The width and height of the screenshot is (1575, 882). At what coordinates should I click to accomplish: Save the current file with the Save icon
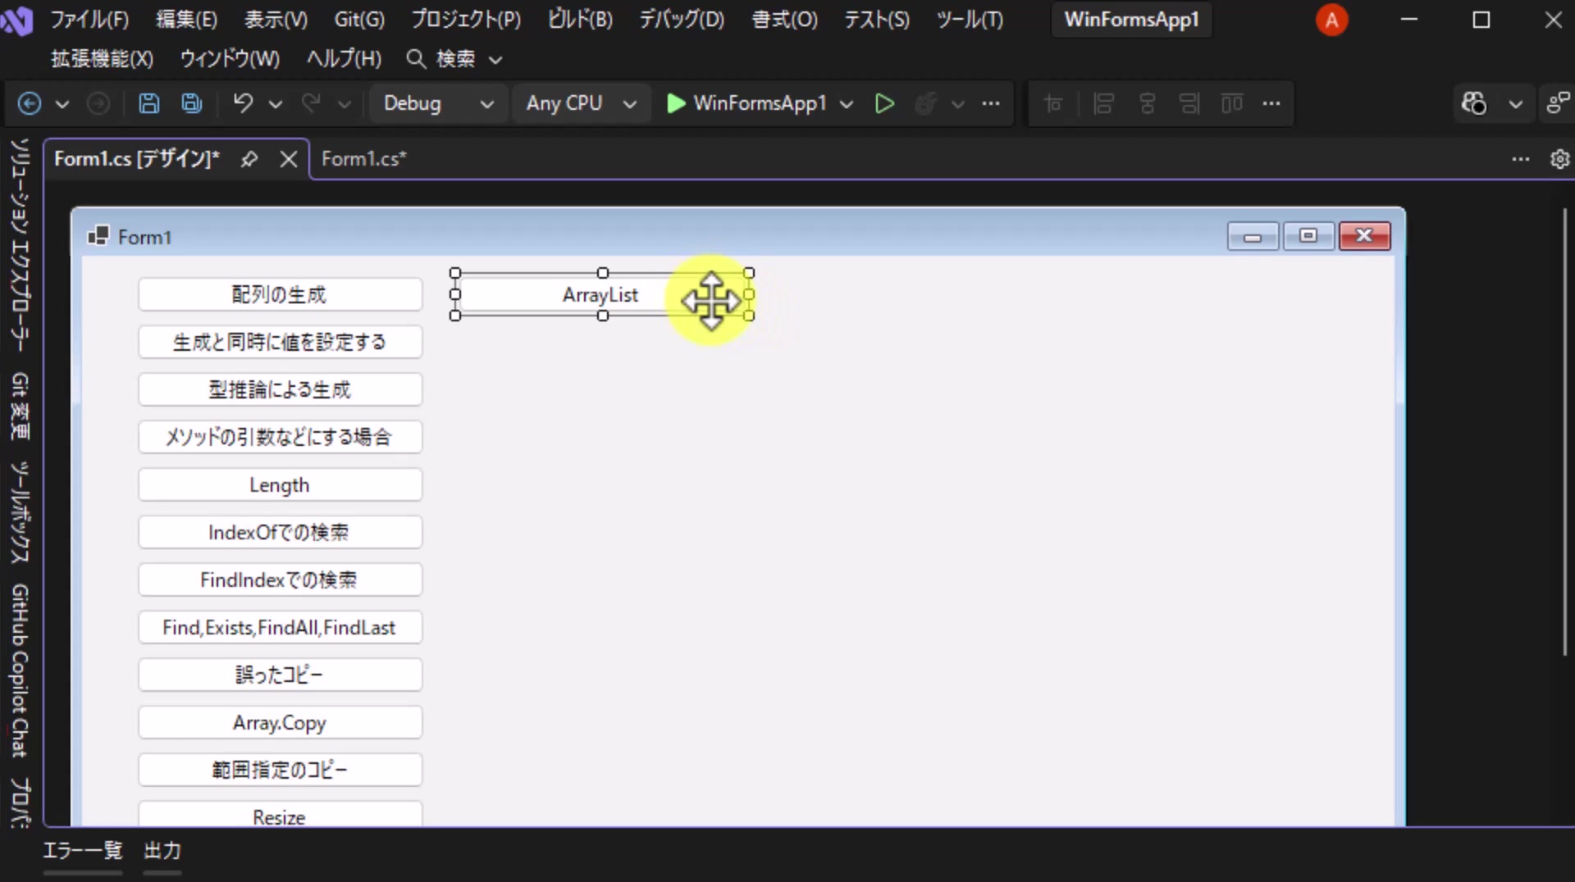coord(148,103)
